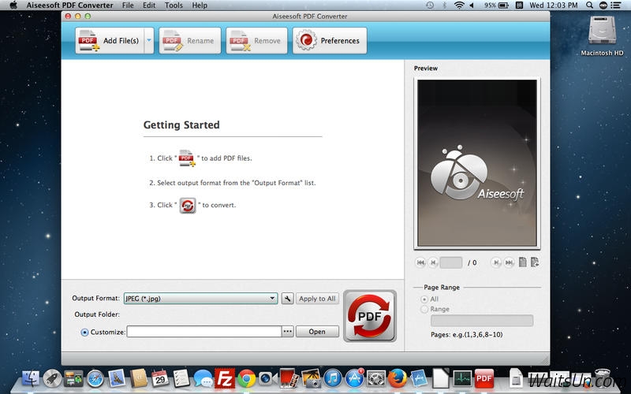Select the Range page range radio button
Screen dimensions: 631x394
tap(424, 309)
